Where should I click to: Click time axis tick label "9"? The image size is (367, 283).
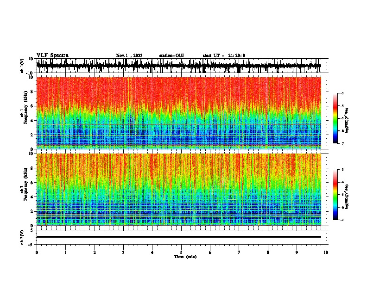tap(297, 252)
